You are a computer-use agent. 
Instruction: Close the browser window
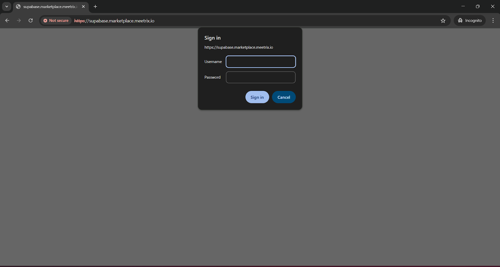492,6
